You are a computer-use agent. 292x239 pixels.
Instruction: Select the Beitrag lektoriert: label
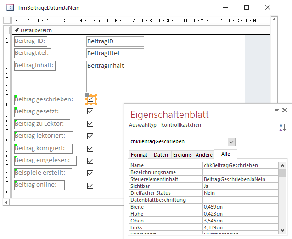point(44,136)
